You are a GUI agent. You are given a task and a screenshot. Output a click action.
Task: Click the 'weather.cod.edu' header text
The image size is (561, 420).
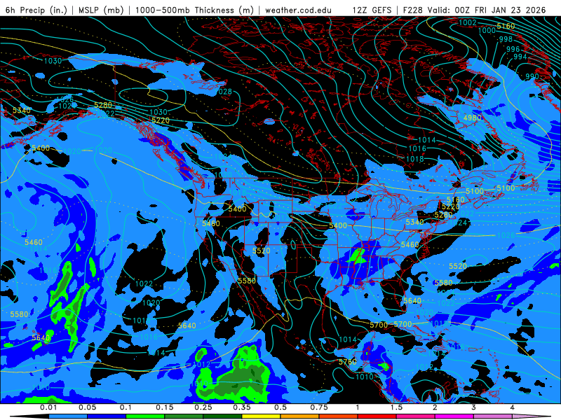coord(298,10)
